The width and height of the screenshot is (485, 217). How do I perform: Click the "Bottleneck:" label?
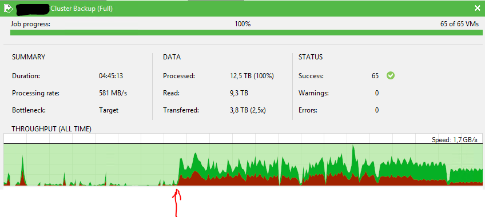pyautogui.click(x=29, y=110)
